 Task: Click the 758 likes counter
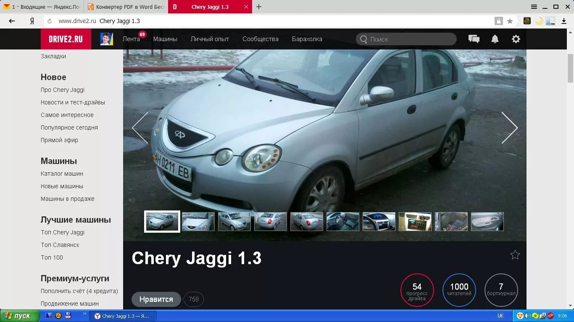(x=194, y=299)
